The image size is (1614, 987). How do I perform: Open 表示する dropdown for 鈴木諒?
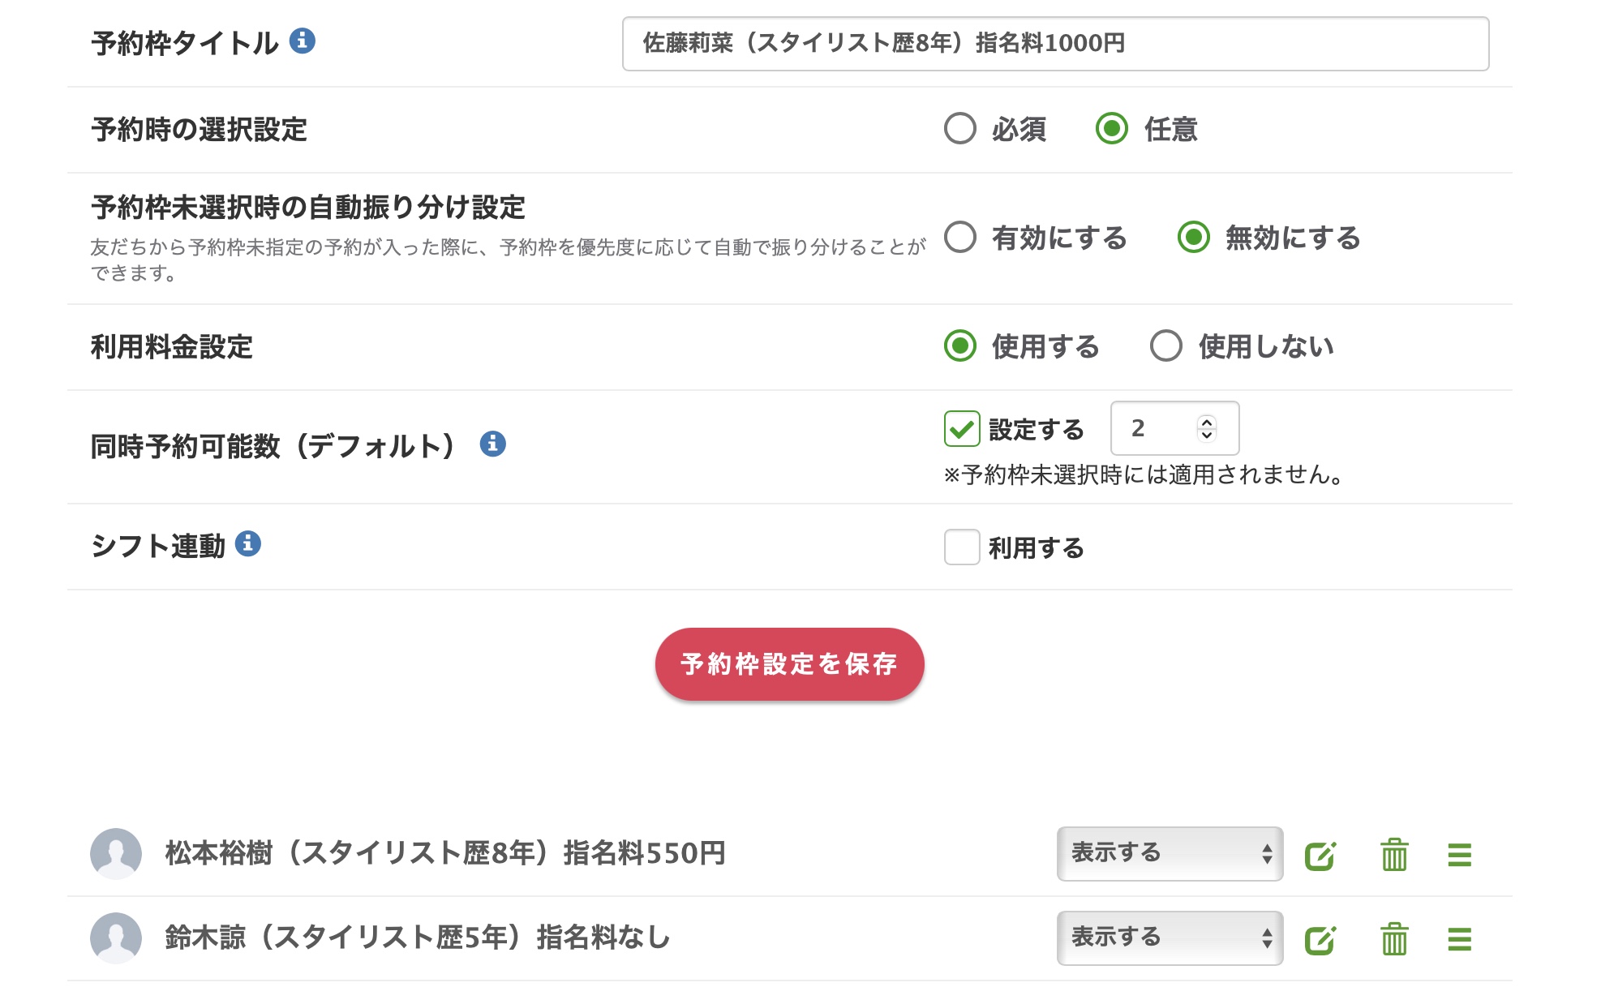tap(1169, 938)
